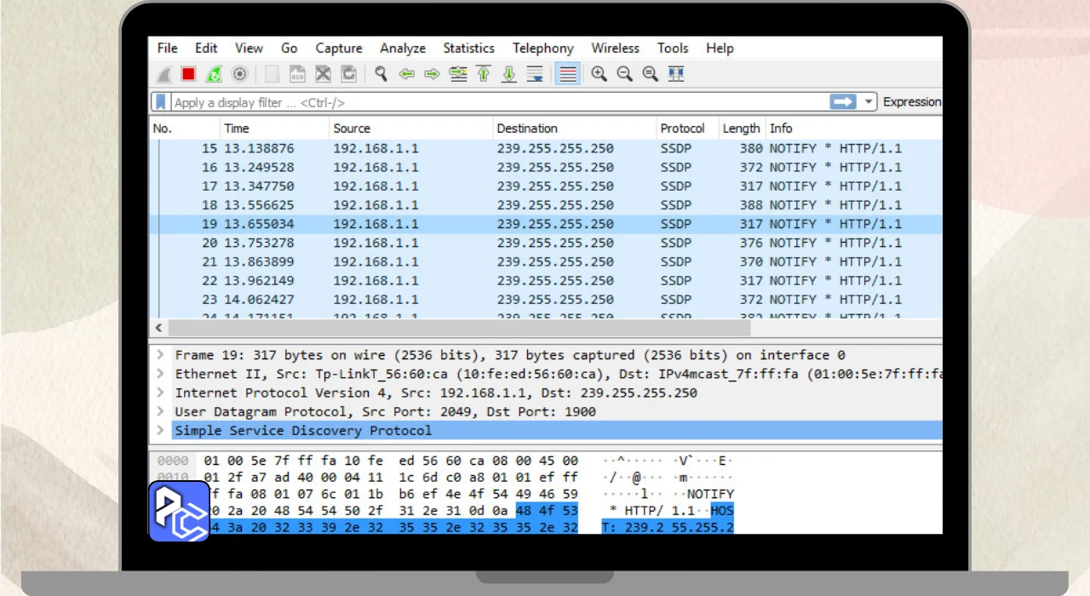Open capture options gear icon
Viewport: 1090px width, 596px height.
[239, 74]
